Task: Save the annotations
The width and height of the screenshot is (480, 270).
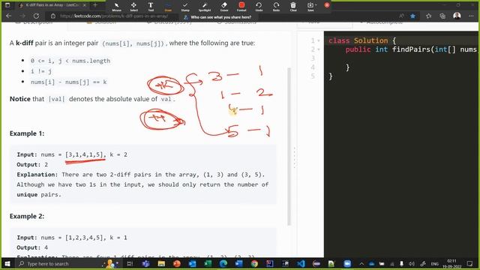Action: pos(310,7)
